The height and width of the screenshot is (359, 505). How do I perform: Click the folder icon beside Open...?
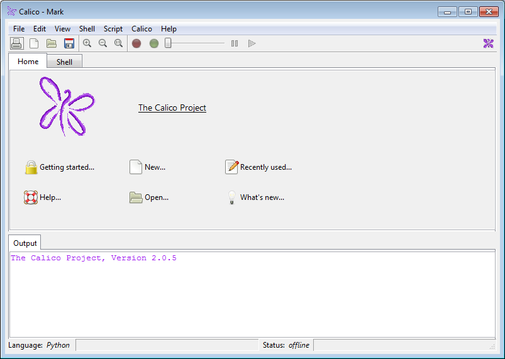(136, 197)
